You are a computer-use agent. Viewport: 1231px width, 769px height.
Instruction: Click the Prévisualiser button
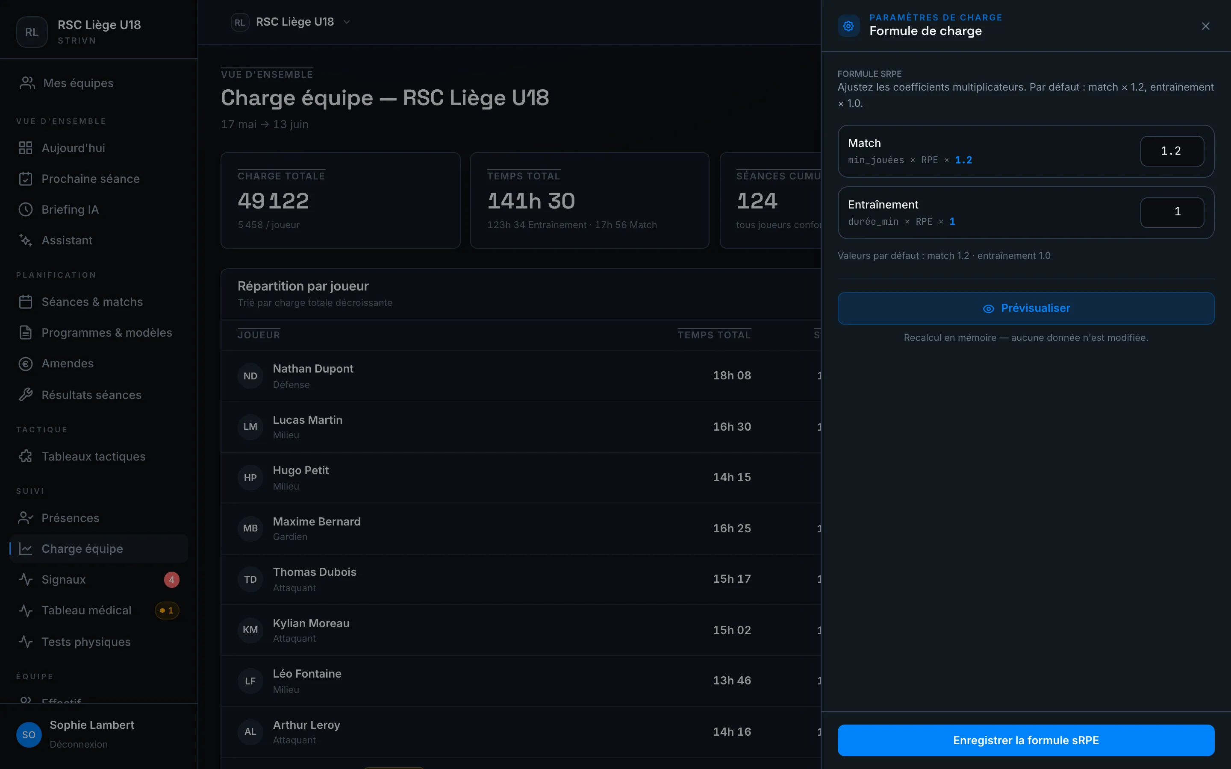pyautogui.click(x=1026, y=308)
